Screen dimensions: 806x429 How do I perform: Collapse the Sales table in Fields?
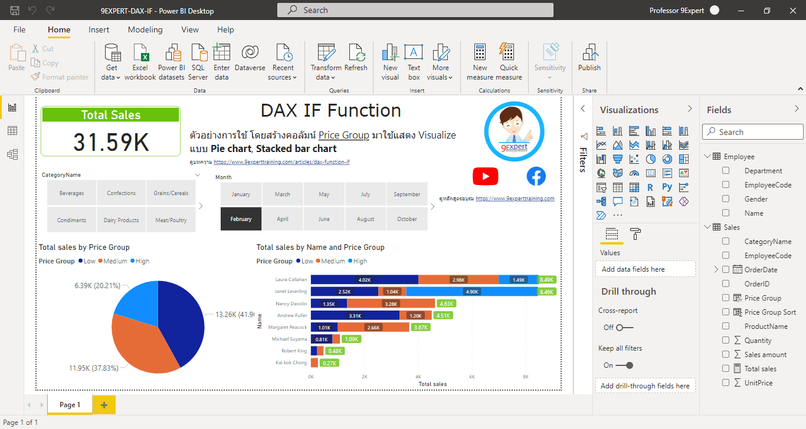pyautogui.click(x=706, y=227)
